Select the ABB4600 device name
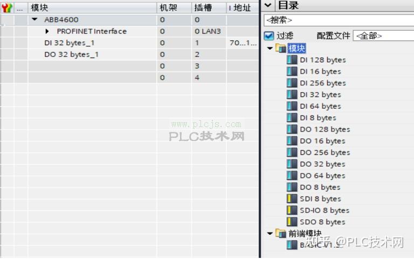This screenshot has height=259, width=414. (61, 19)
